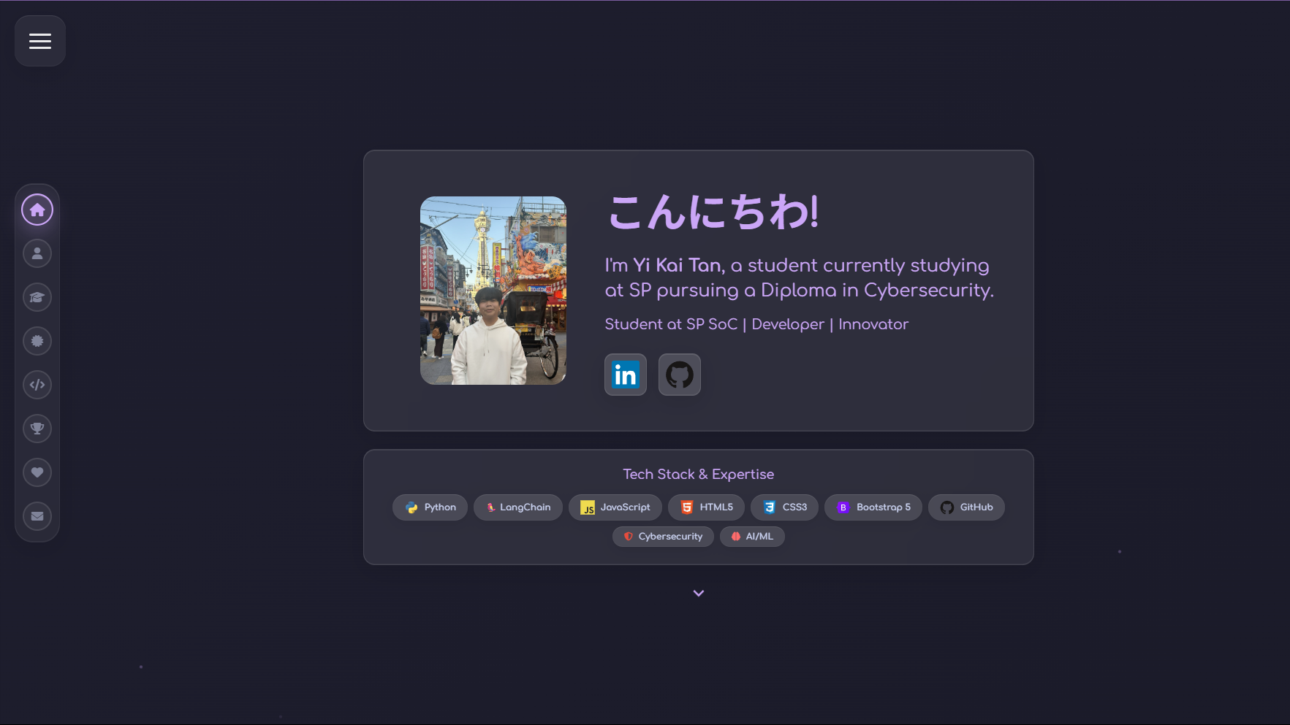Select the home icon in sidebar
The image size is (1290, 725).
[x=37, y=210]
